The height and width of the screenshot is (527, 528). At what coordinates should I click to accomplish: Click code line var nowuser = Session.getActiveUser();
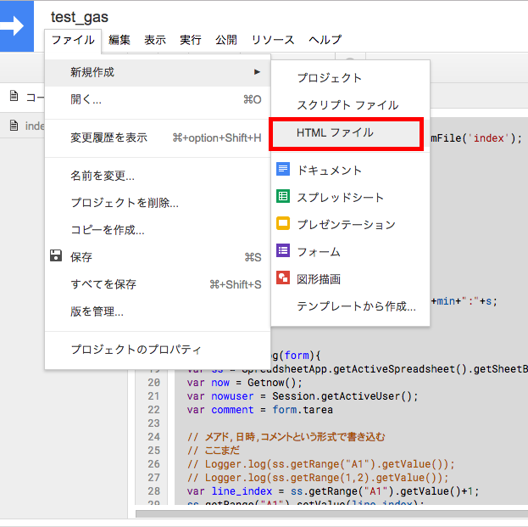pyautogui.click(x=303, y=396)
